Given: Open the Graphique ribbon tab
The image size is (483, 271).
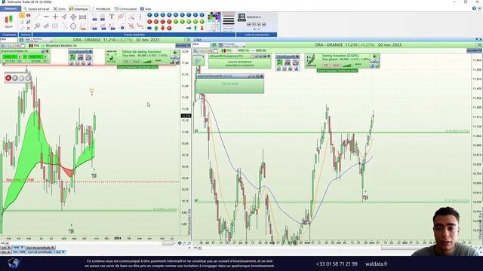Looking at the screenshot, I should coord(78,9).
